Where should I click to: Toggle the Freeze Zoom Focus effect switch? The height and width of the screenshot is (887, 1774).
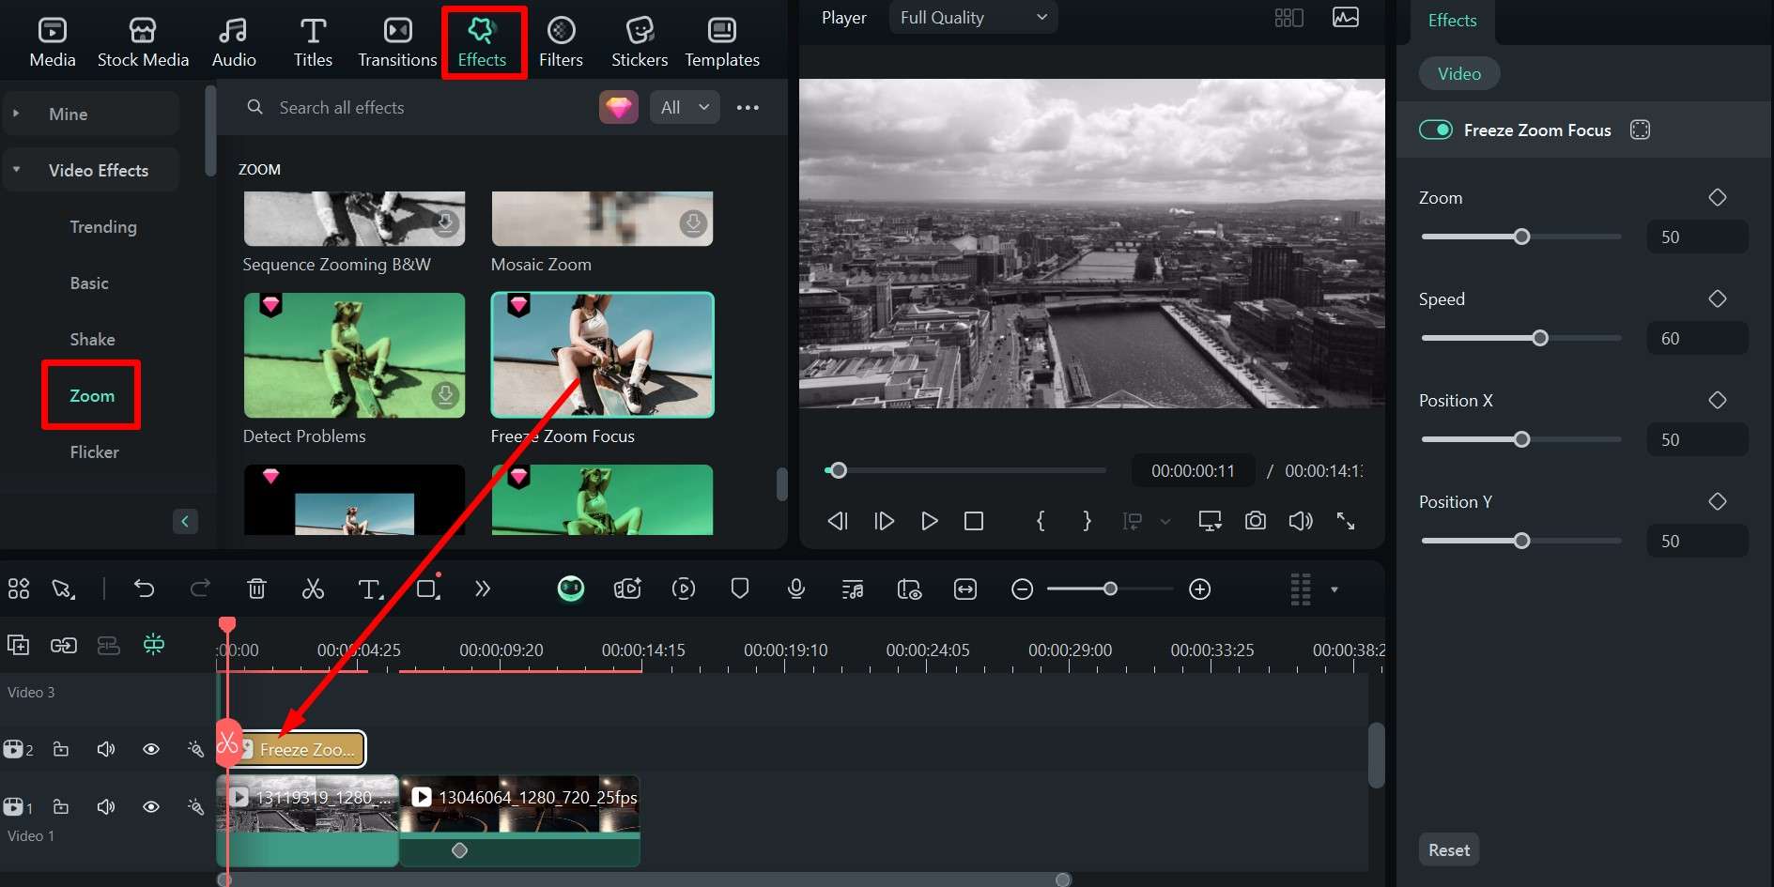tap(1436, 130)
